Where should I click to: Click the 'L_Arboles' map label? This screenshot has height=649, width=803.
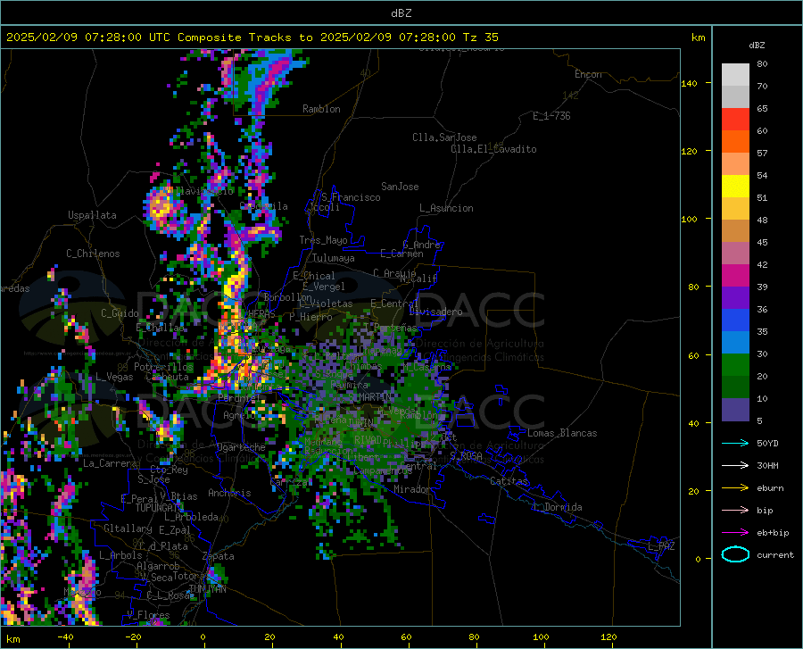(120, 554)
